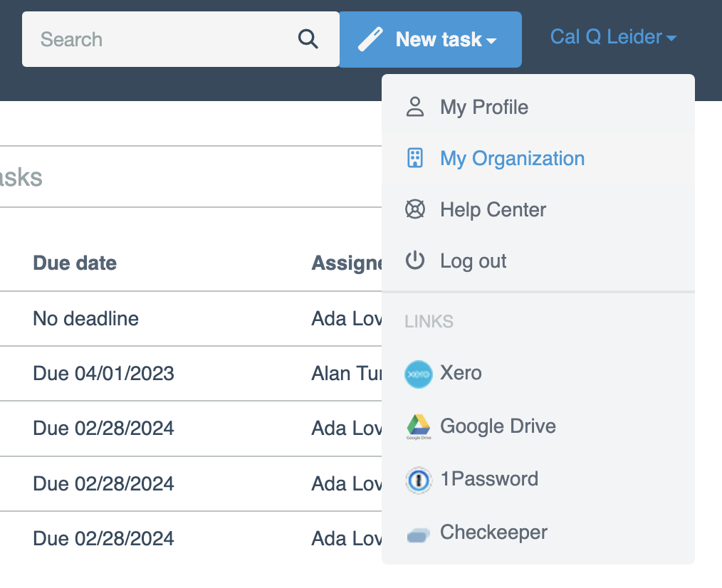Select My Profile from the menu
This screenshot has width=722, height=588.
point(484,107)
